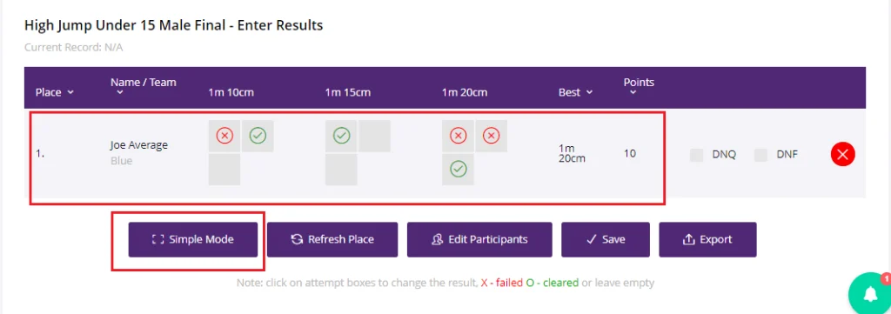Tick the DNQ checkbox
Screen dimensions: 891x314
(696, 155)
